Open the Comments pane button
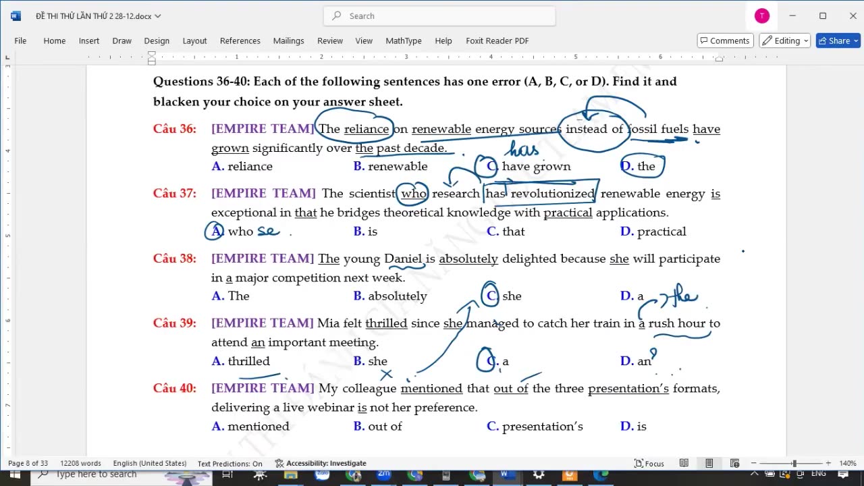The image size is (864, 486). pyautogui.click(x=725, y=40)
